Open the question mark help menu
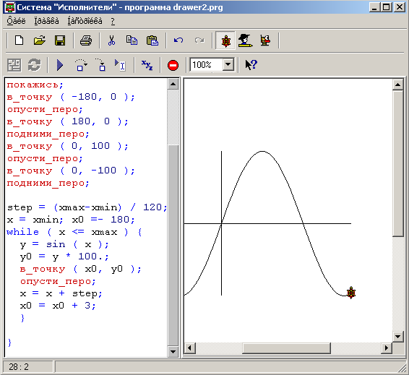Viewport: 409px width, 375px height. [113, 21]
